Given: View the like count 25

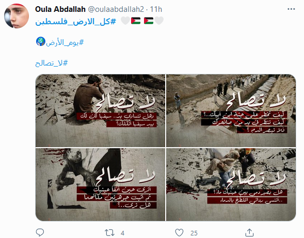Looking at the screenshot, I should (194, 233).
